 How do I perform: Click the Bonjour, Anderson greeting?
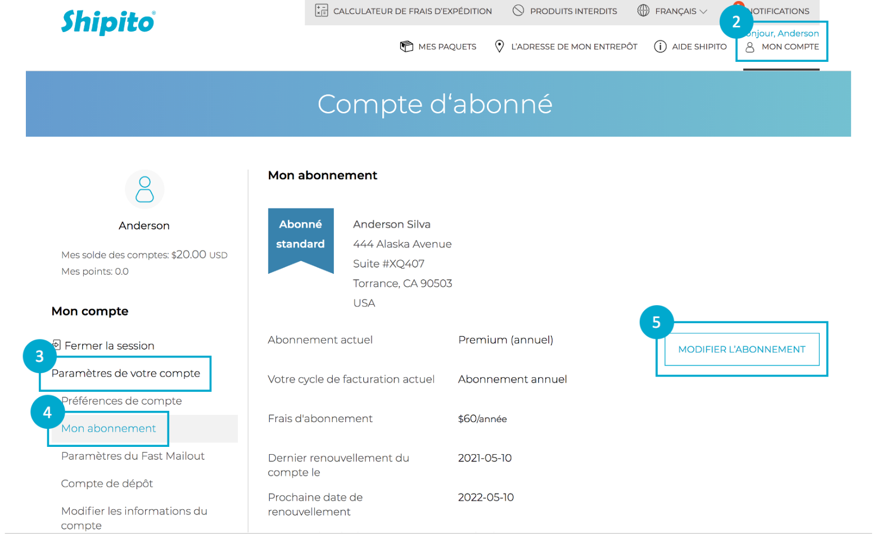click(x=781, y=33)
